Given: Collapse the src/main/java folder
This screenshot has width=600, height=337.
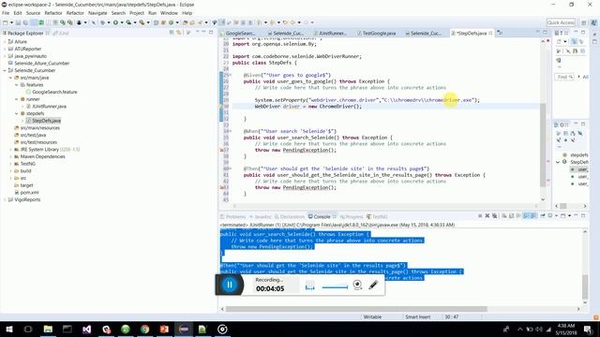Looking at the screenshot, I should tap(10, 78).
